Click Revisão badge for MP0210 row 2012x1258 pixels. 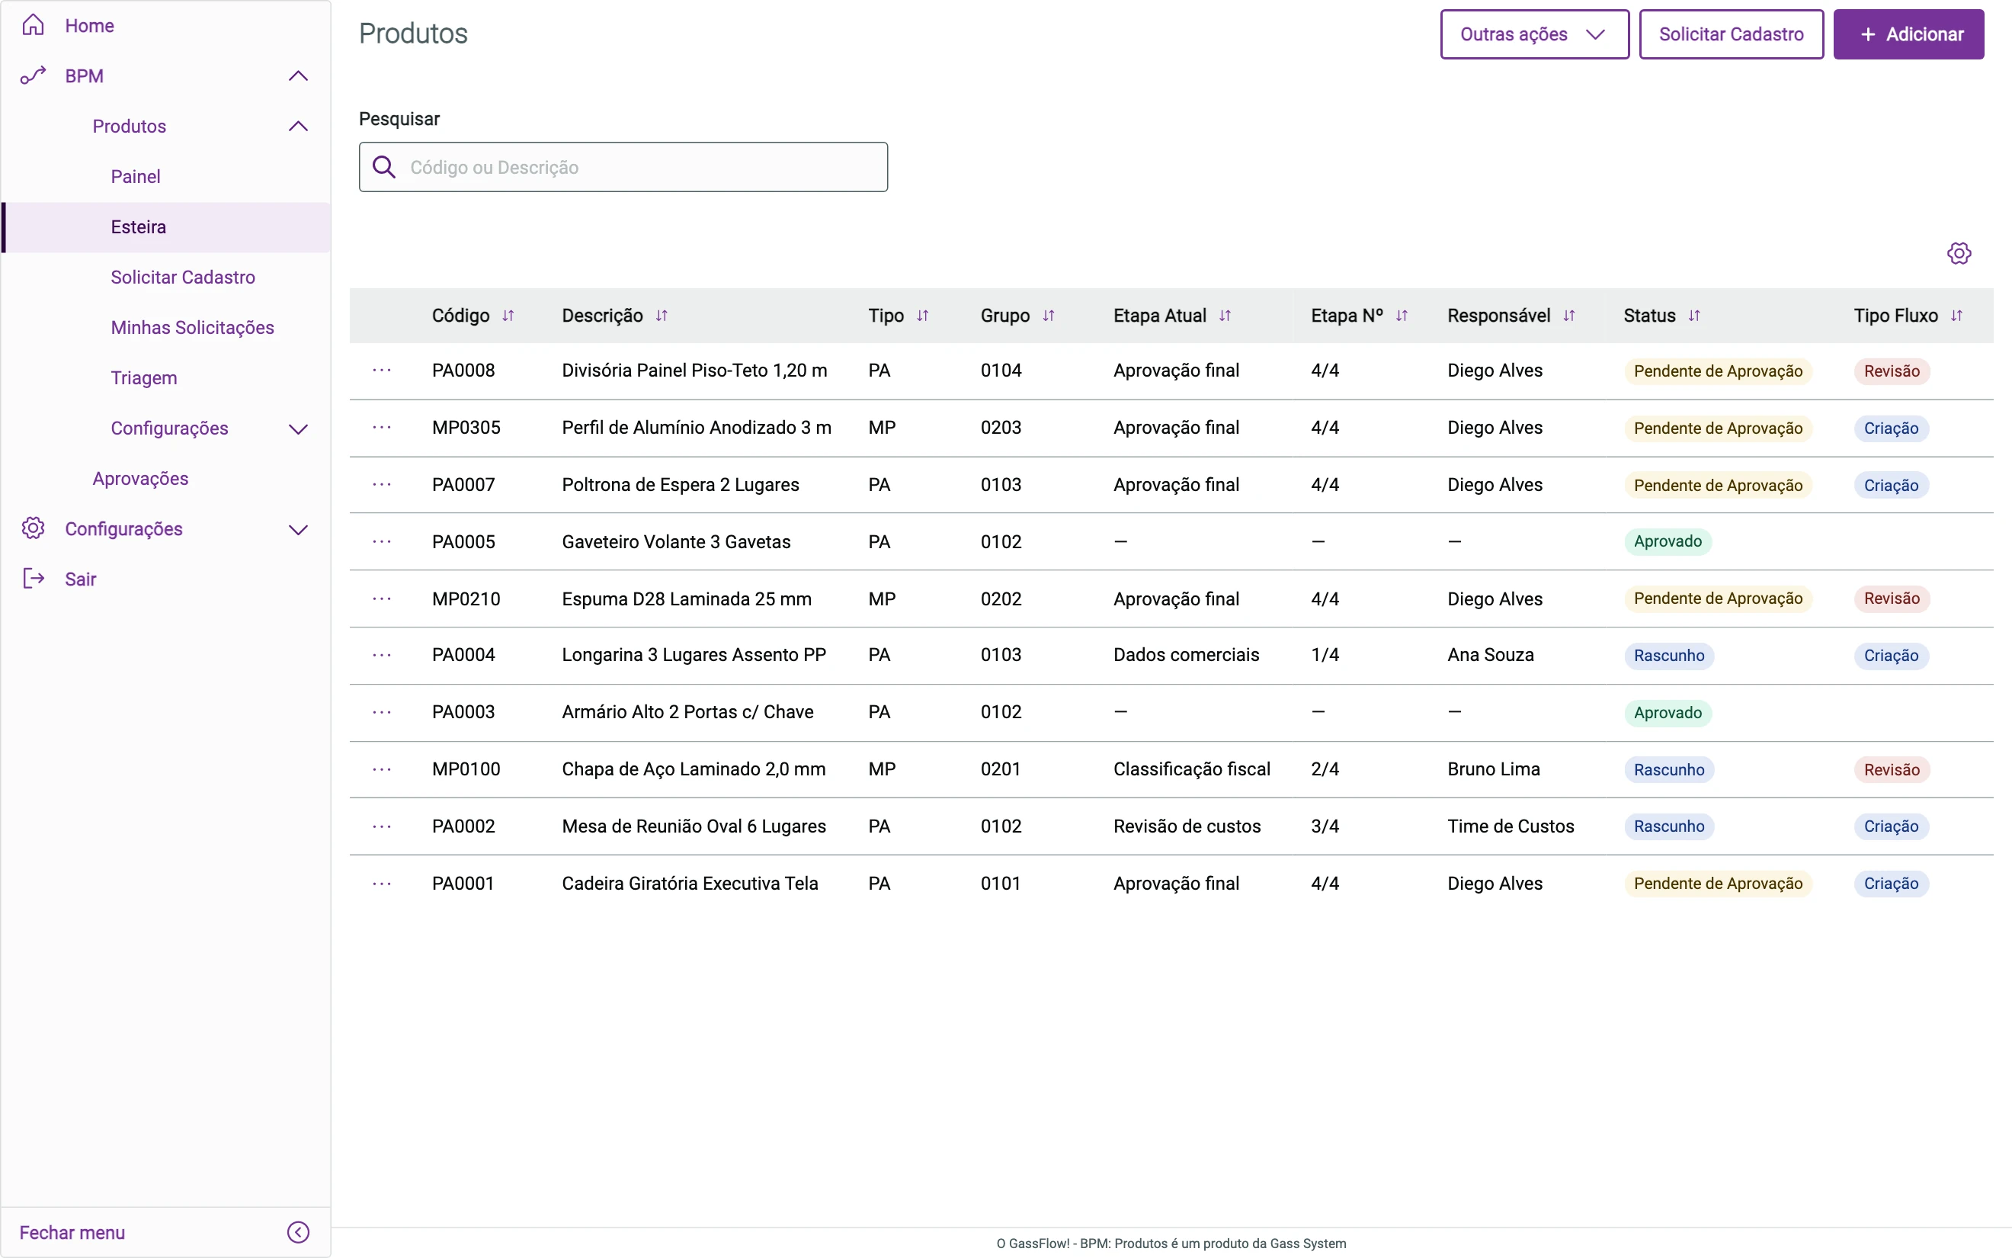coord(1892,599)
